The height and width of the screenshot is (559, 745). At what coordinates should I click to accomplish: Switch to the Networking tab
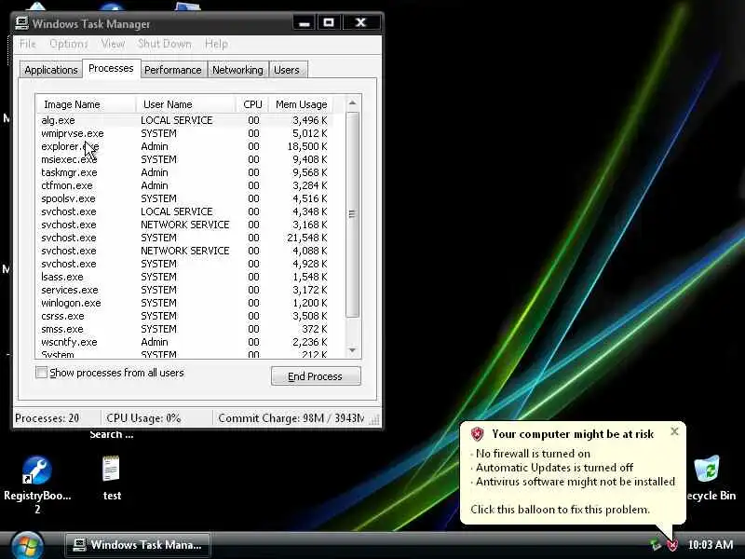pyautogui.click(x=237, y=70)
